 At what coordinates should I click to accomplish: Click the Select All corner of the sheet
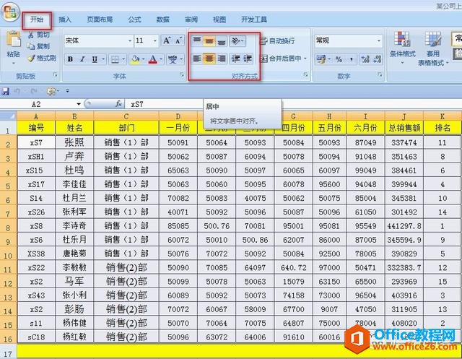[8, 116]
